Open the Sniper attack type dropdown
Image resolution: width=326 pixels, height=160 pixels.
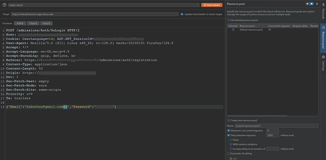pyautogui.click(x=104, y=5)
